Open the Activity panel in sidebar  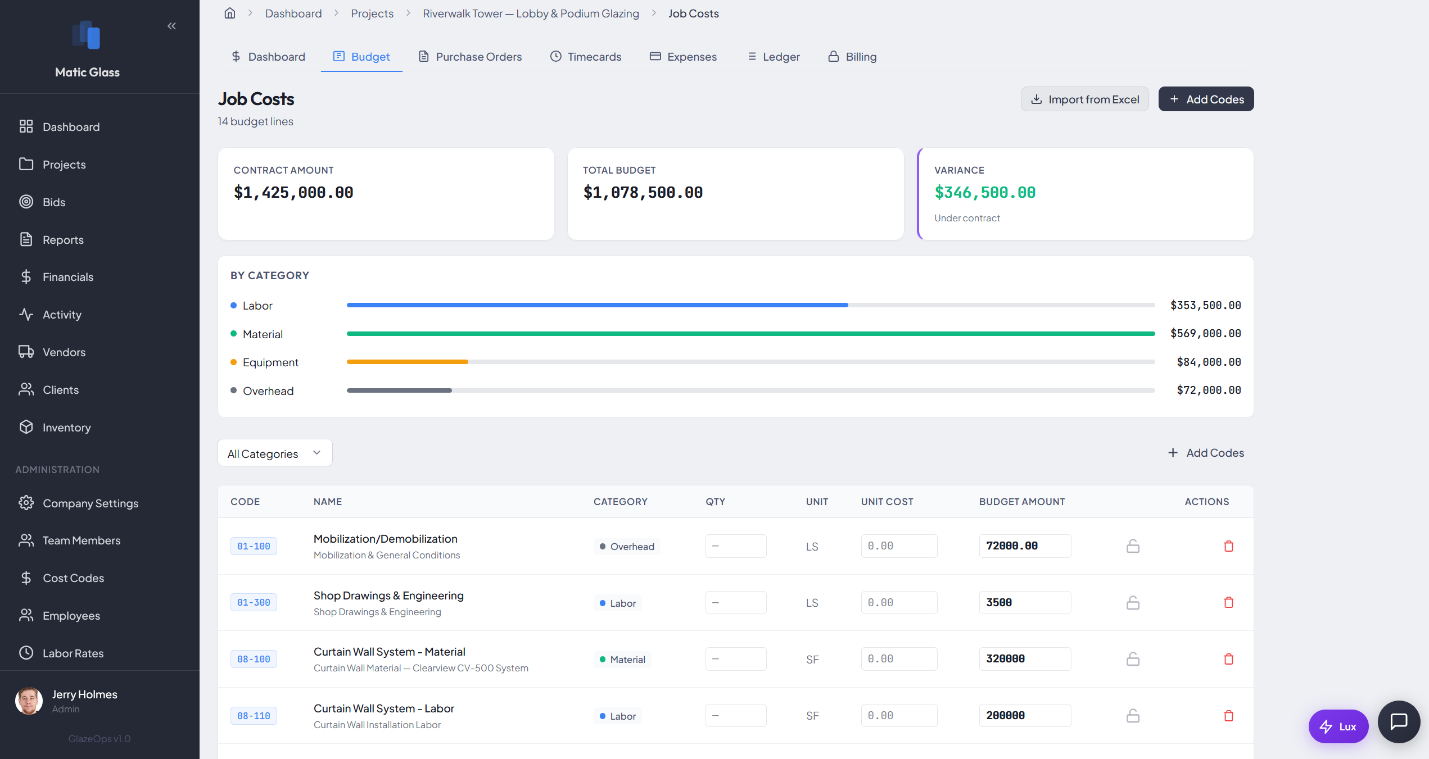62,314
